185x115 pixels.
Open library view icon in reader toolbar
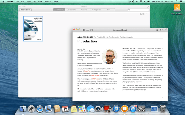[84, 30]
